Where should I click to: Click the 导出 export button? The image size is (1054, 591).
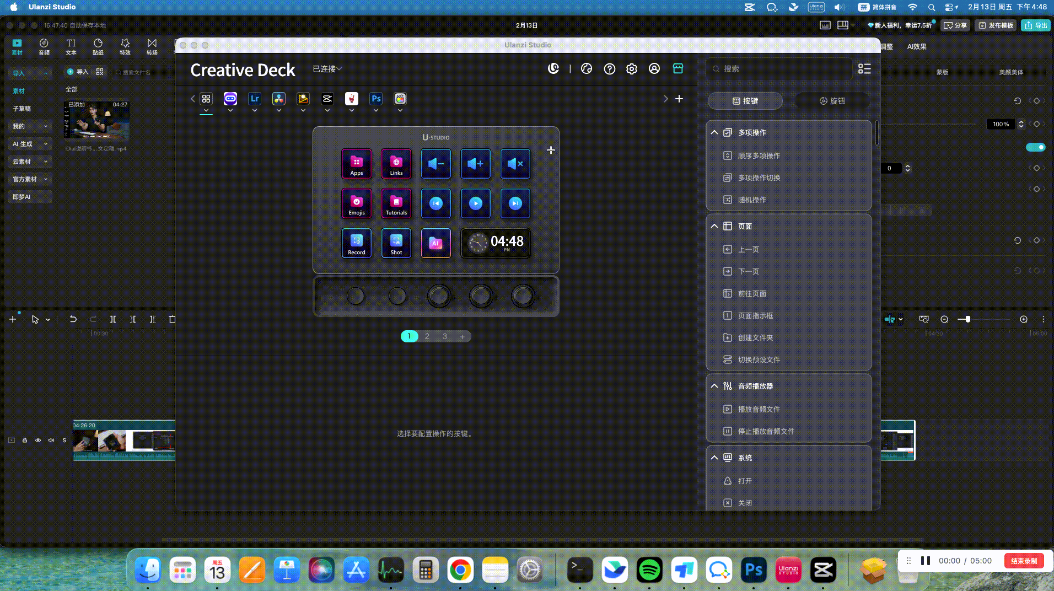(x=1036, y=25)
